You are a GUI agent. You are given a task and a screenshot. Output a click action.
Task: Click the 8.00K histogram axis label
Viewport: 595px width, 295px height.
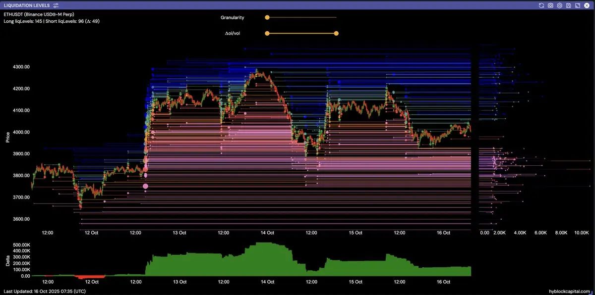point(561,233)
